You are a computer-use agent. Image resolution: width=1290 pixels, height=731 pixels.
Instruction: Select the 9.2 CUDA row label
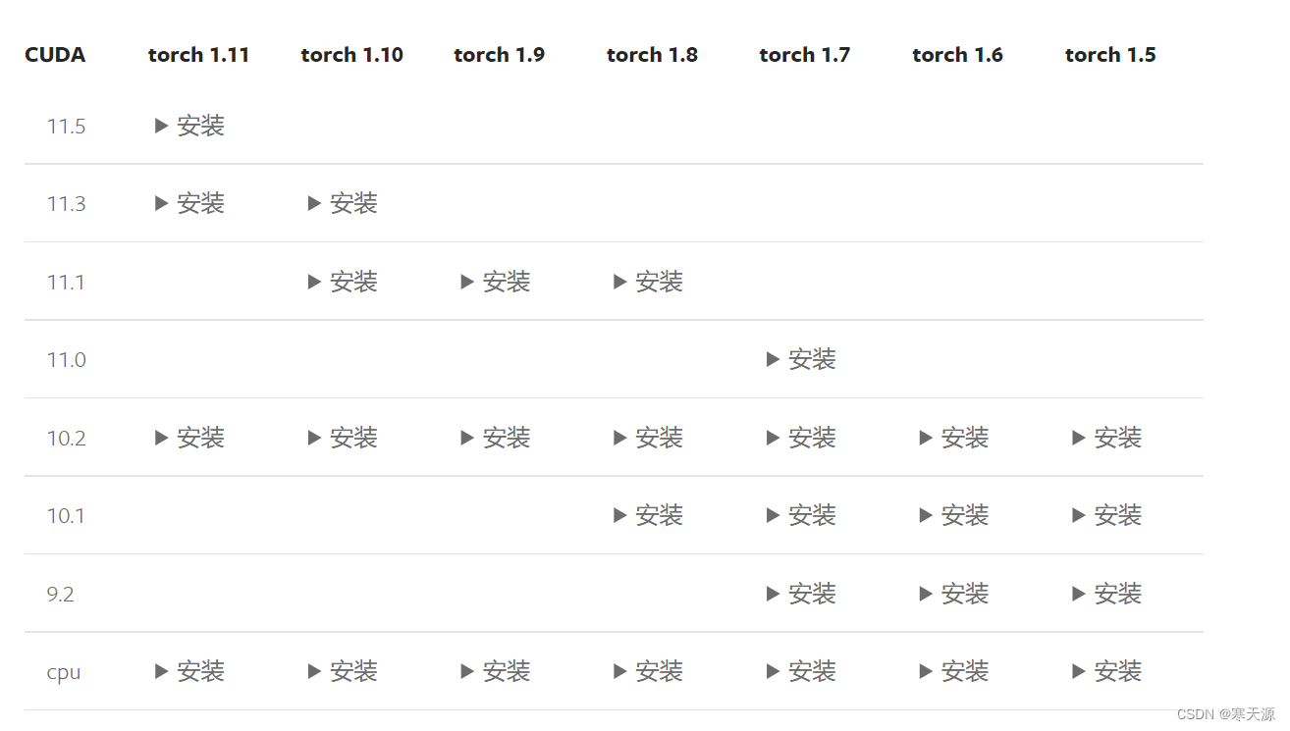pos(60,594)
